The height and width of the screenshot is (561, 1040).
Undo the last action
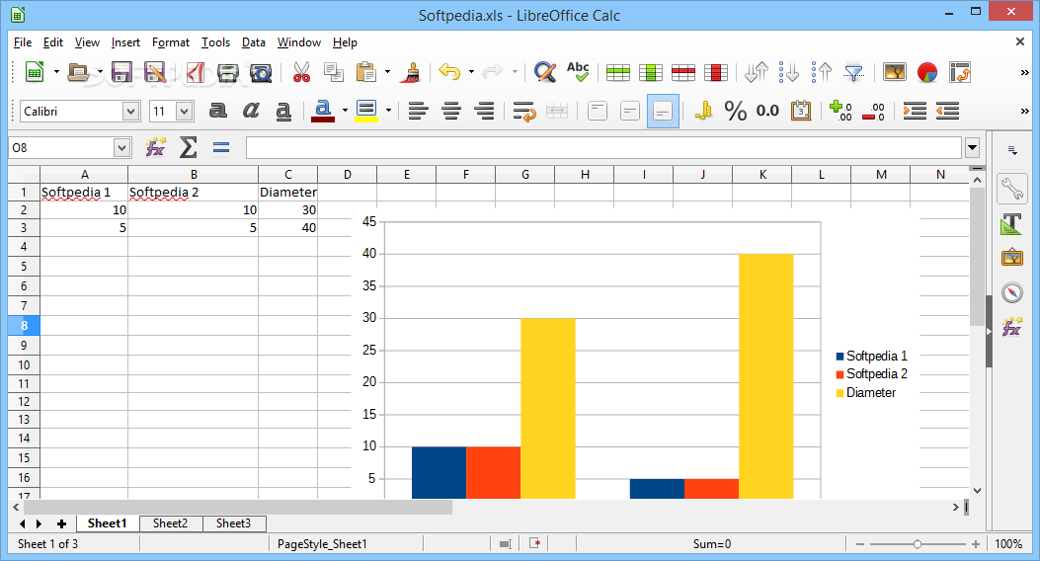(x=449, y=72)
